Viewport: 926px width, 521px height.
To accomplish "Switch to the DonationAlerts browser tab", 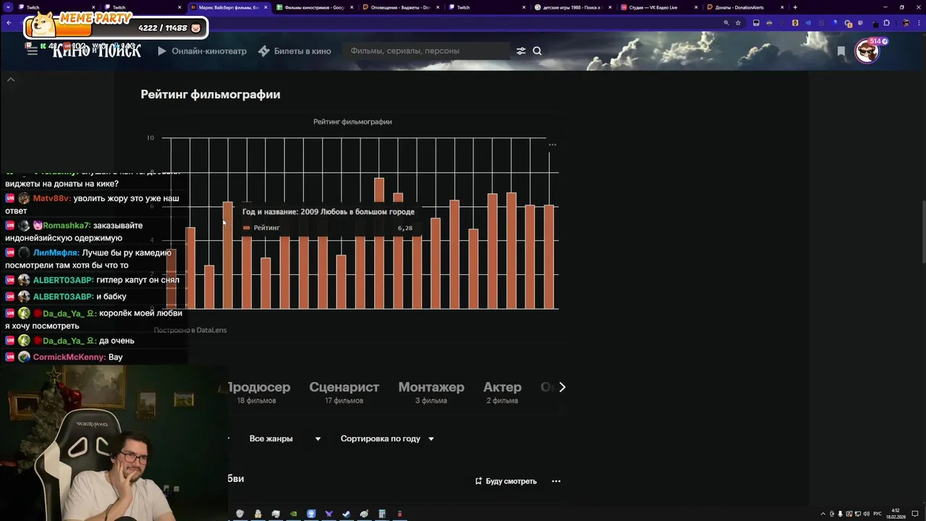I will tap(746, 7).
